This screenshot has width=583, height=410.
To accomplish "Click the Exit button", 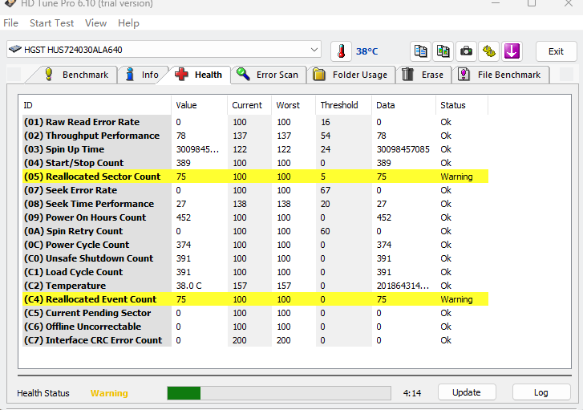I will point(556,51).
